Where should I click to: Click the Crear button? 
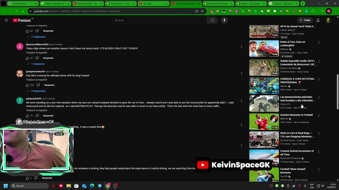305,20
